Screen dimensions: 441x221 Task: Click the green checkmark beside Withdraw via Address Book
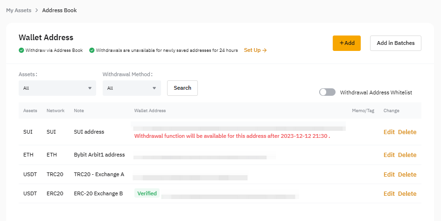pos(21,50)
